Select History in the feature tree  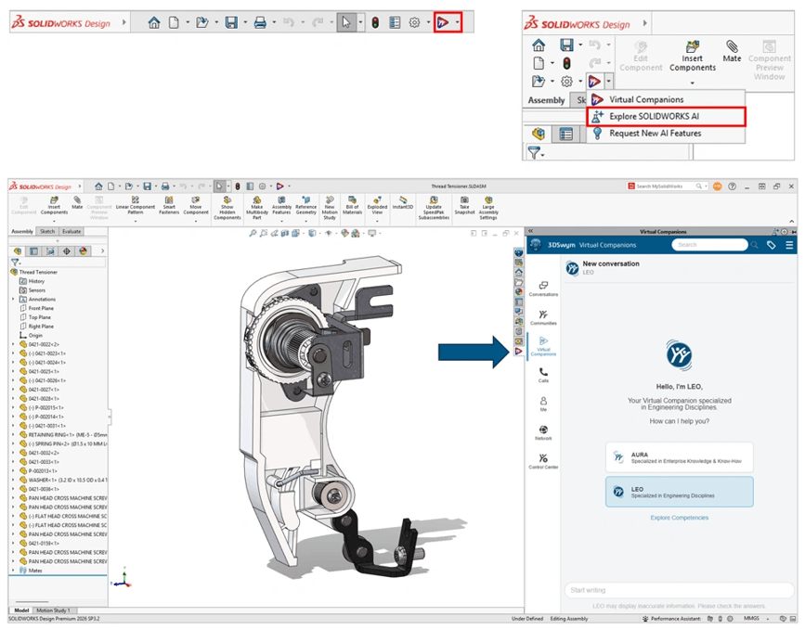pyautogui.click(x=32, y=281)
